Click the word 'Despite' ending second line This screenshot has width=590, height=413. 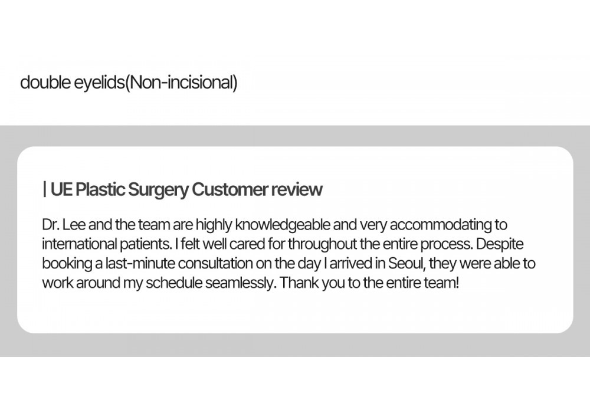point(499,244)
